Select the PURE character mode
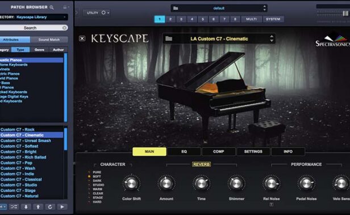This screenshot has width=350, height=215. click(x=97, y=172)
